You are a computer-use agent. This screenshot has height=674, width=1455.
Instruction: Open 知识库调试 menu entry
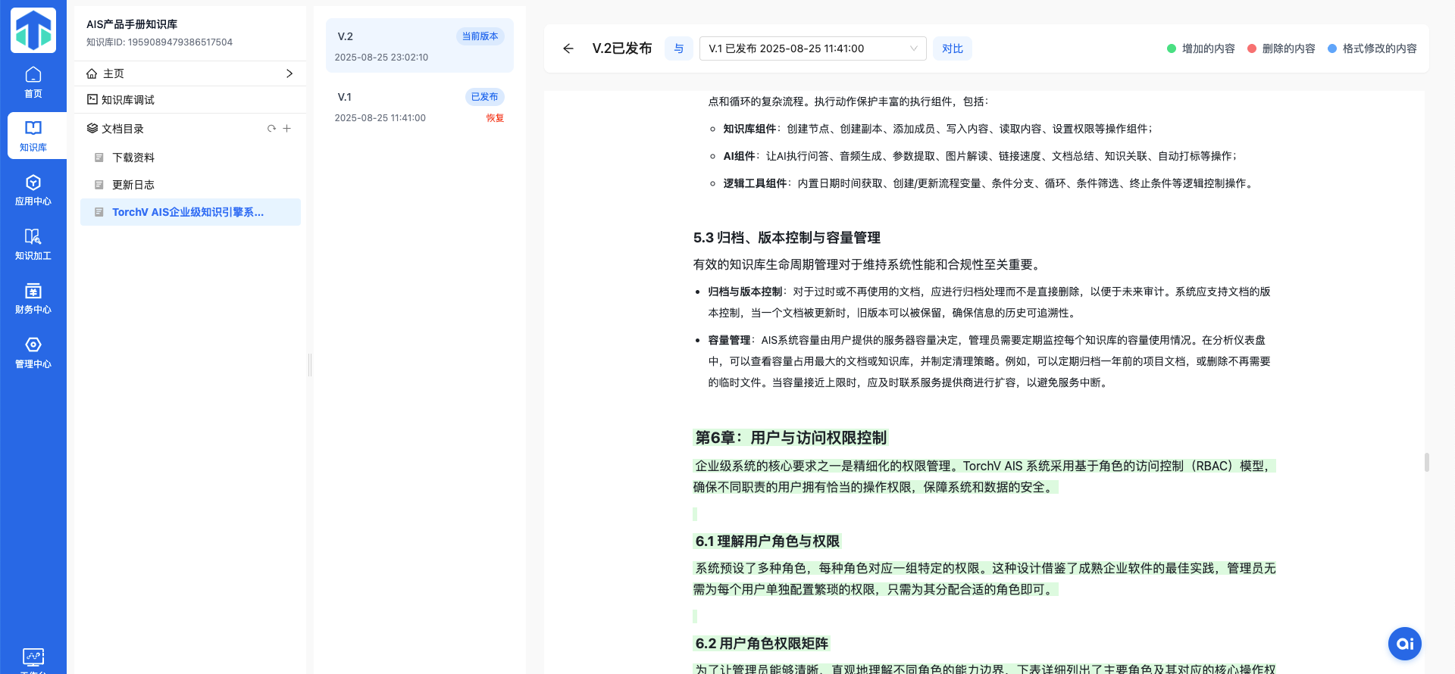click(189, 100)
